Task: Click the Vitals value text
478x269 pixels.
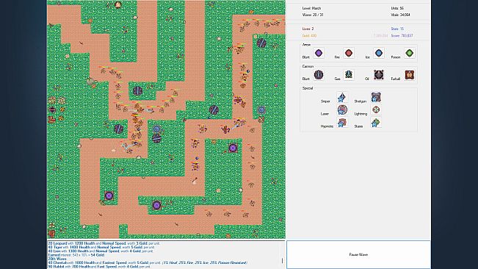Action: tap(400, 15)
